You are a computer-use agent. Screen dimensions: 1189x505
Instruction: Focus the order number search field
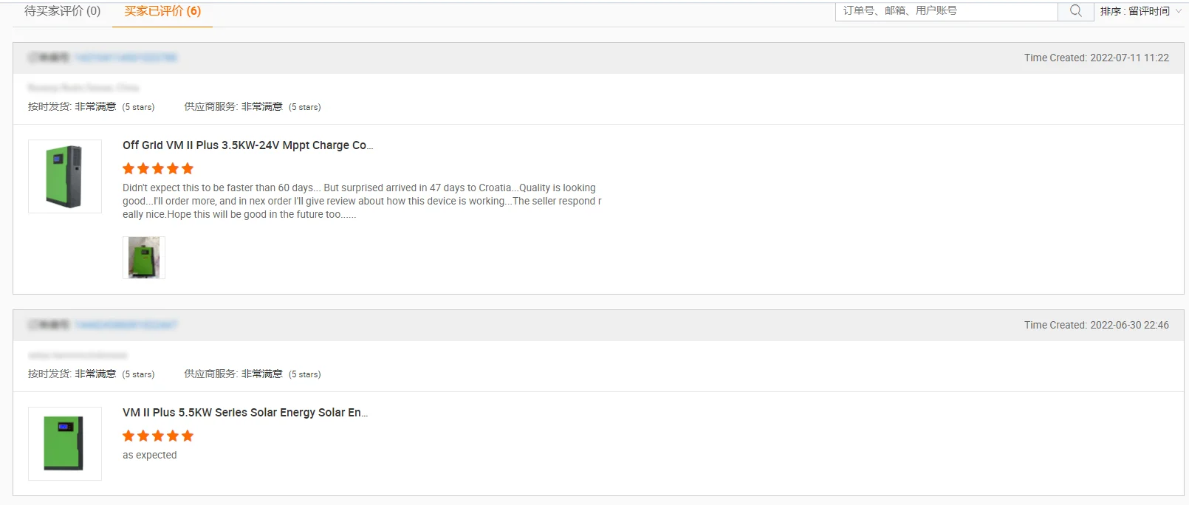(x=946, y=11)
